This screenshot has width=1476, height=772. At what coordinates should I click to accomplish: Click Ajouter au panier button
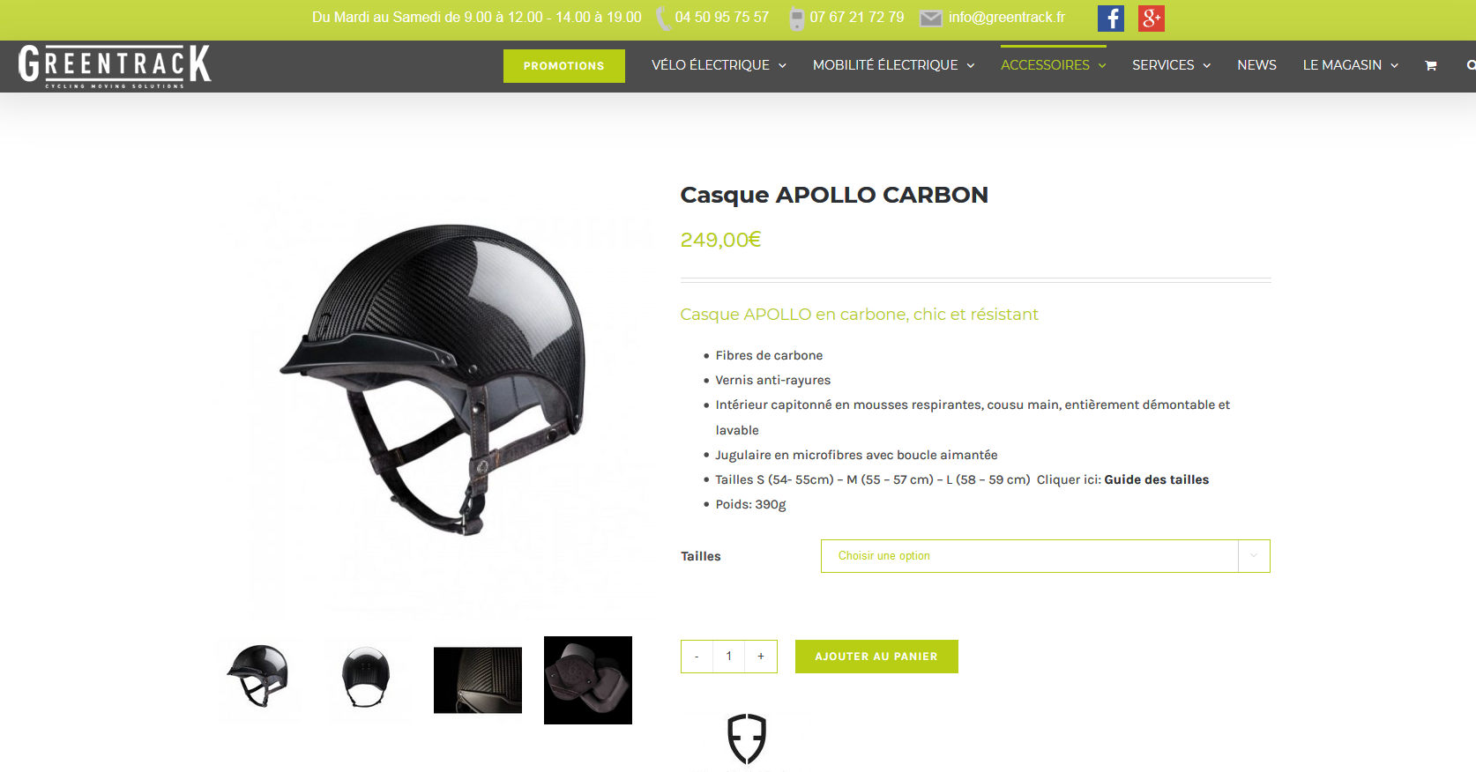876,657
